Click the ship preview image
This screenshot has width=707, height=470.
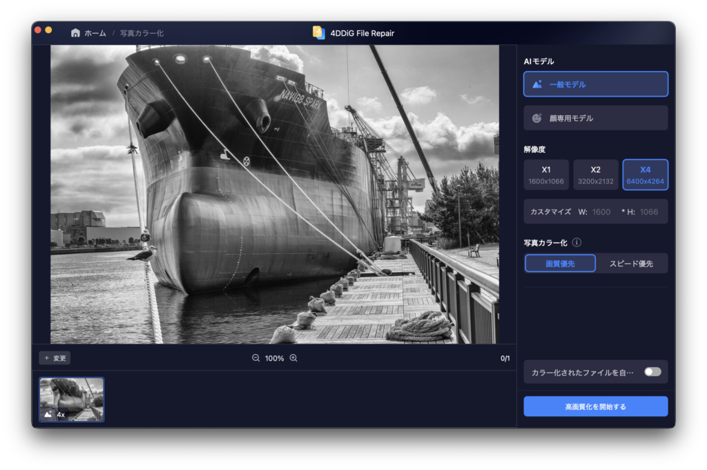pyautogui.click(x=274, y=195)
